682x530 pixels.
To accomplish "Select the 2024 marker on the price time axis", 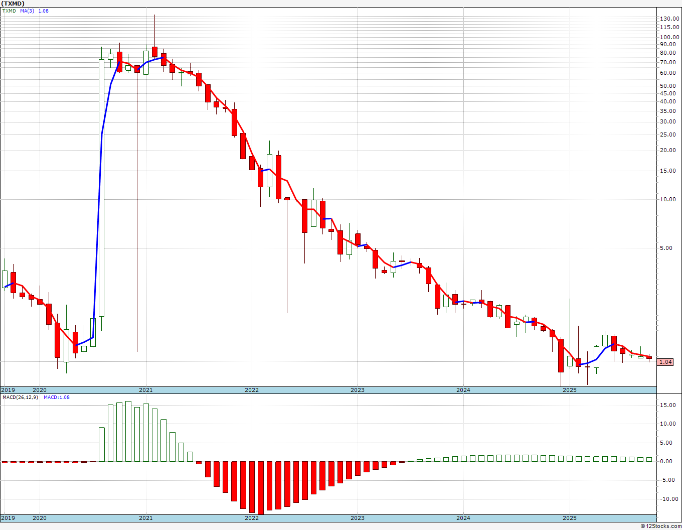I will pyautogui.click(x=463, y=390).
